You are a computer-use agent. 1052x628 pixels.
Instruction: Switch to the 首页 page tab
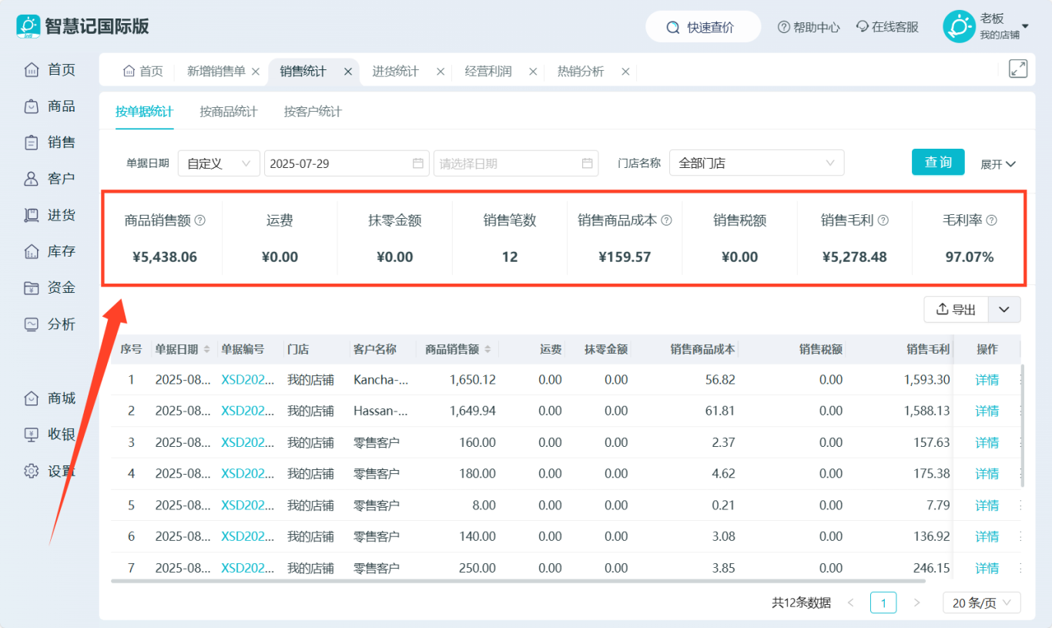click(x=143, y=72)
